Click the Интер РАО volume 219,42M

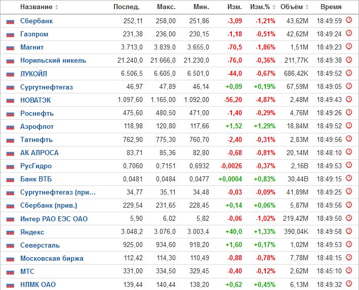(x=296, y=218)
